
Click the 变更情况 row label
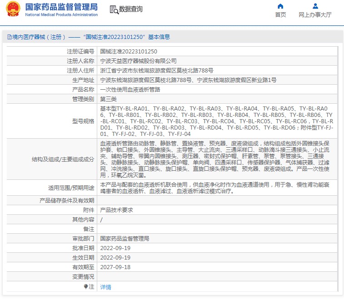(x=83, y=277)
